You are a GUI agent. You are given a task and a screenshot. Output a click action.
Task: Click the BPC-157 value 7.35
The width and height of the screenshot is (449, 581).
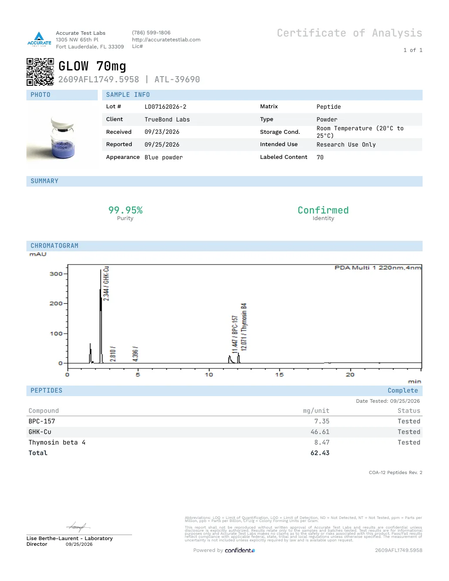coord(322,422)
